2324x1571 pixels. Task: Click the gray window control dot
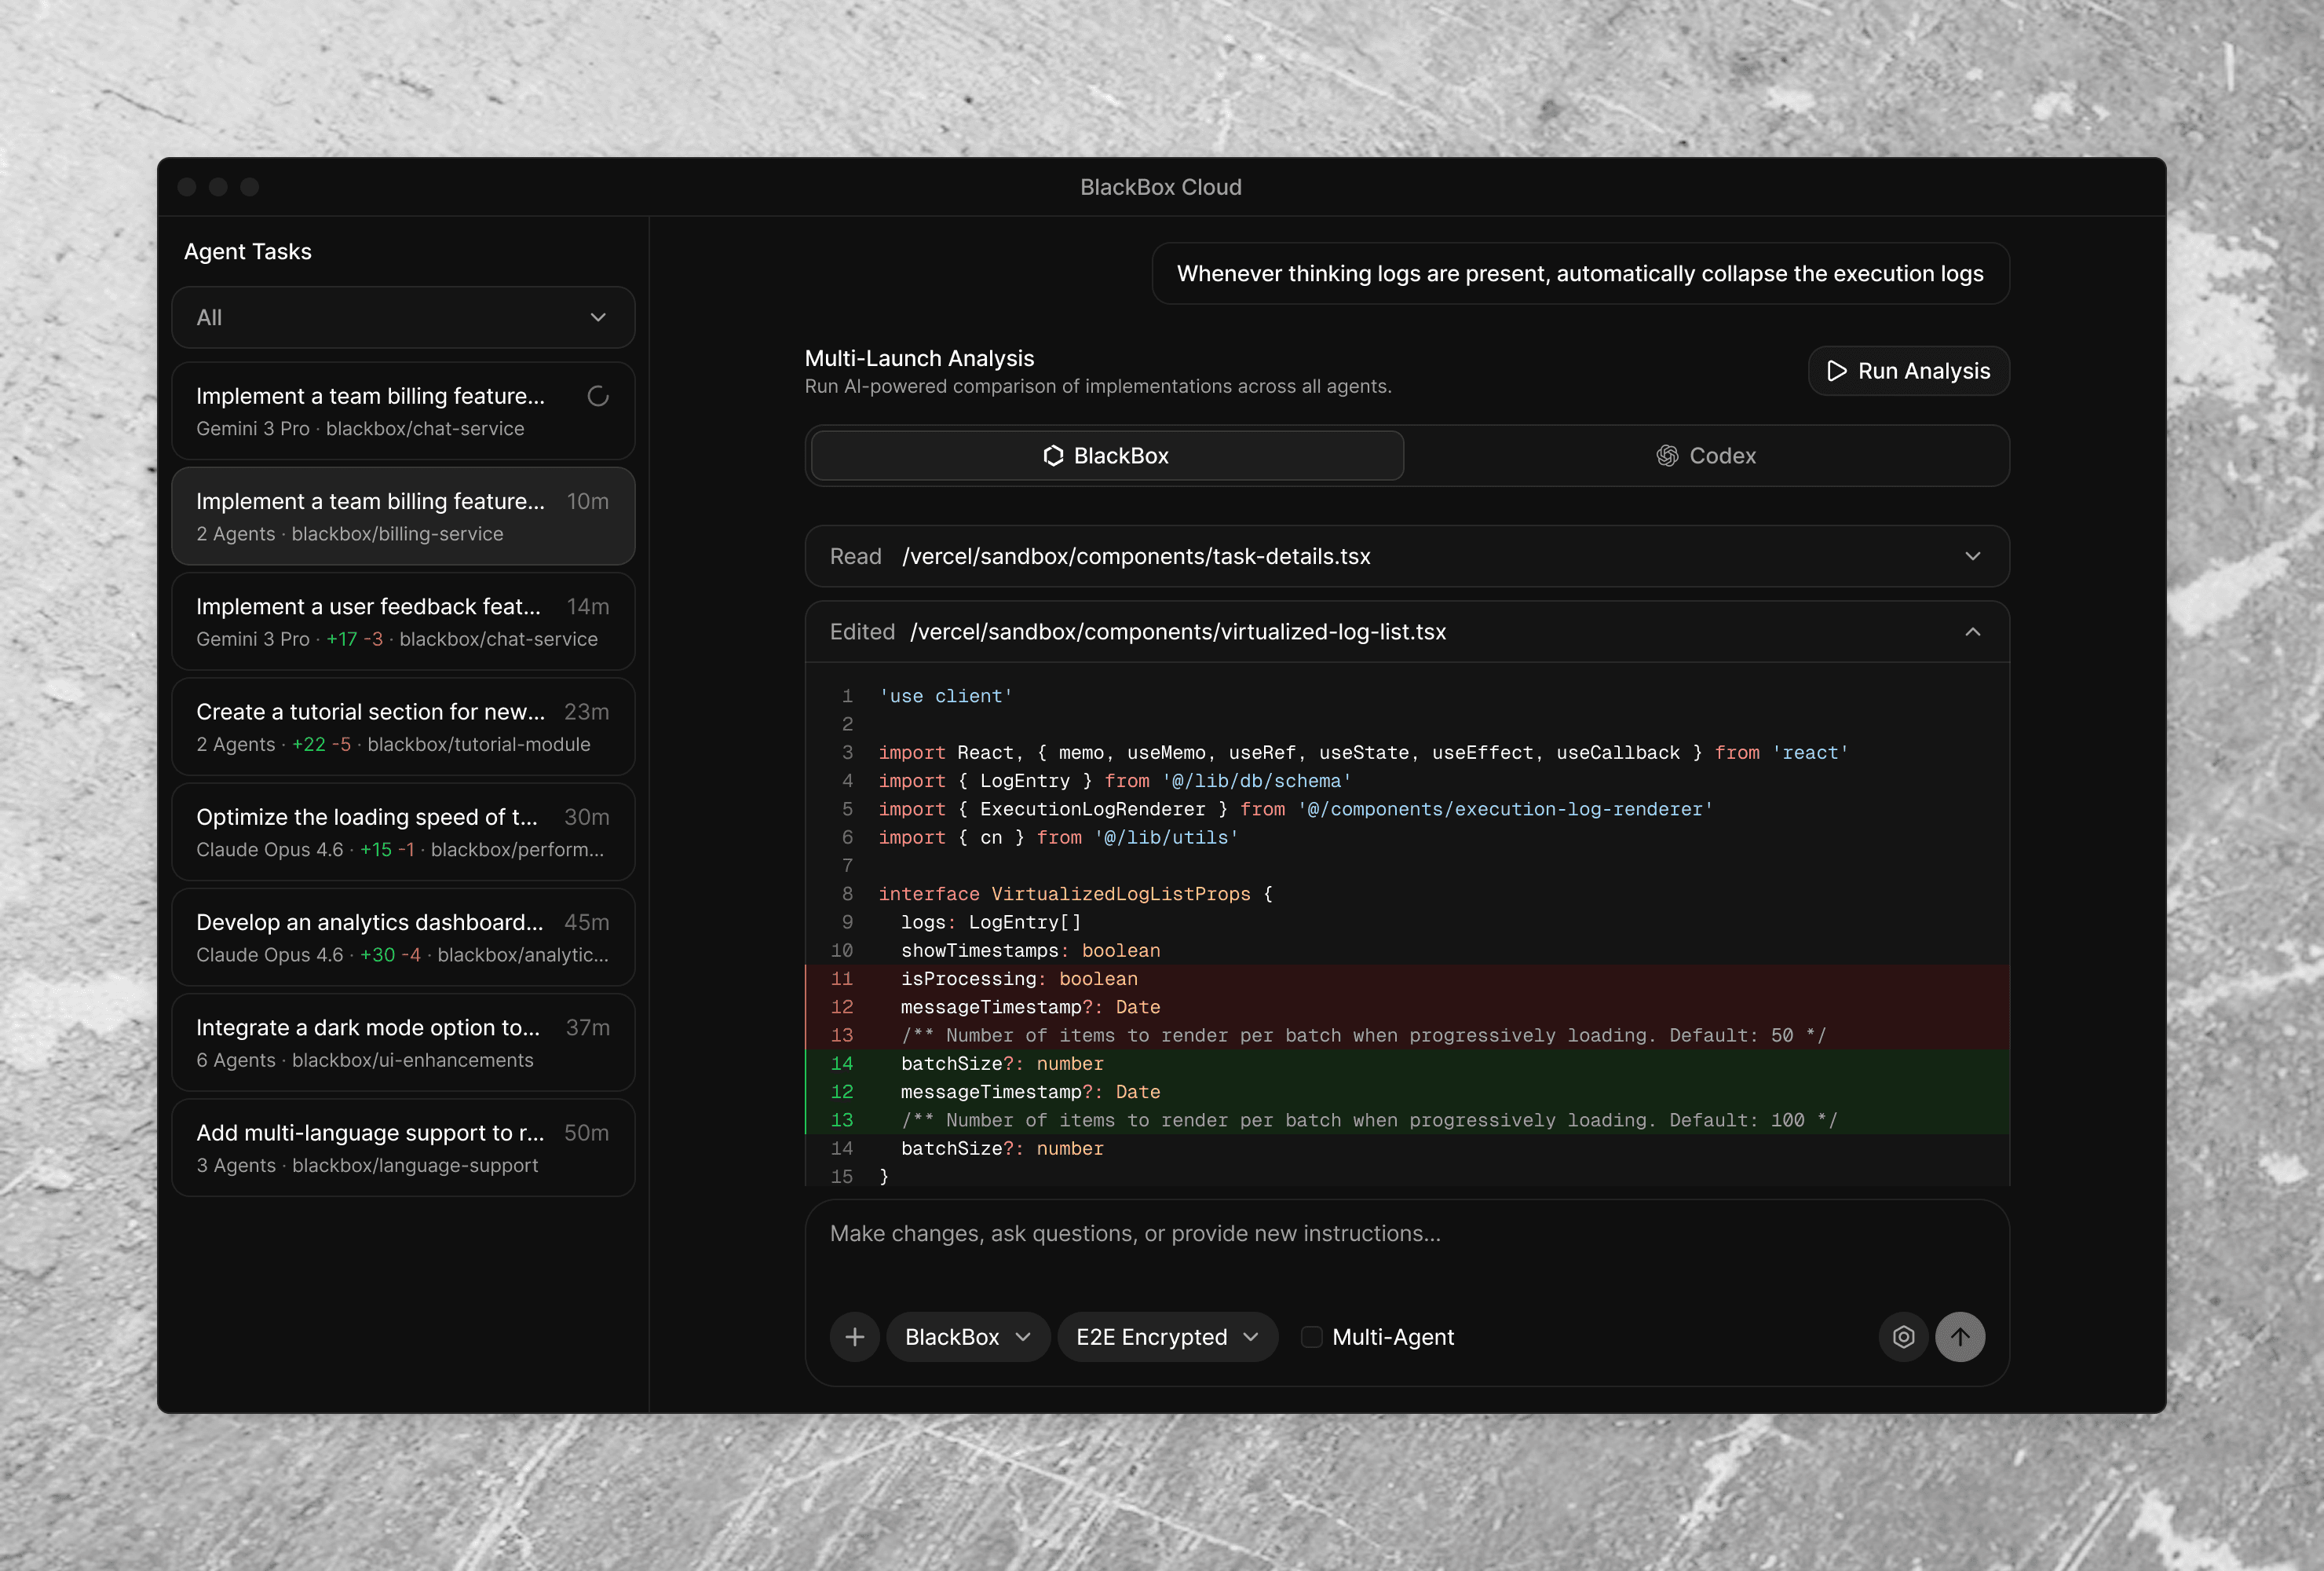coord(187,187)
